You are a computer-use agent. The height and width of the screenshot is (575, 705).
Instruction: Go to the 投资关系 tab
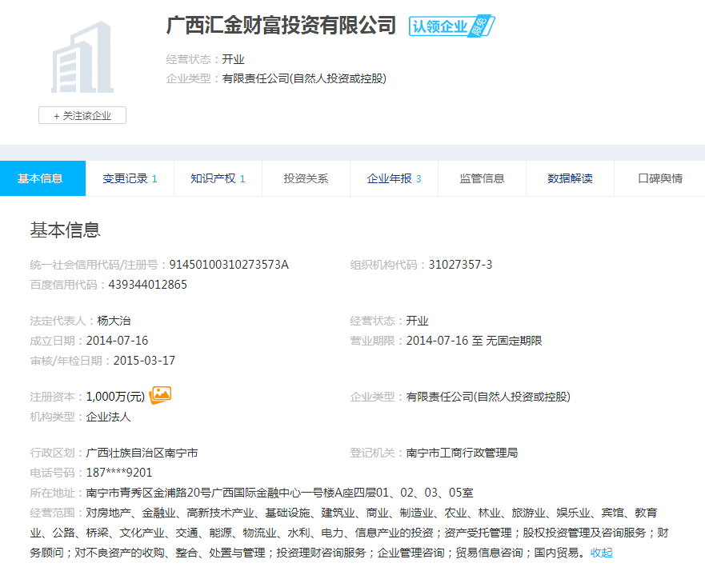pyautogui.click(x=306, y=178)
